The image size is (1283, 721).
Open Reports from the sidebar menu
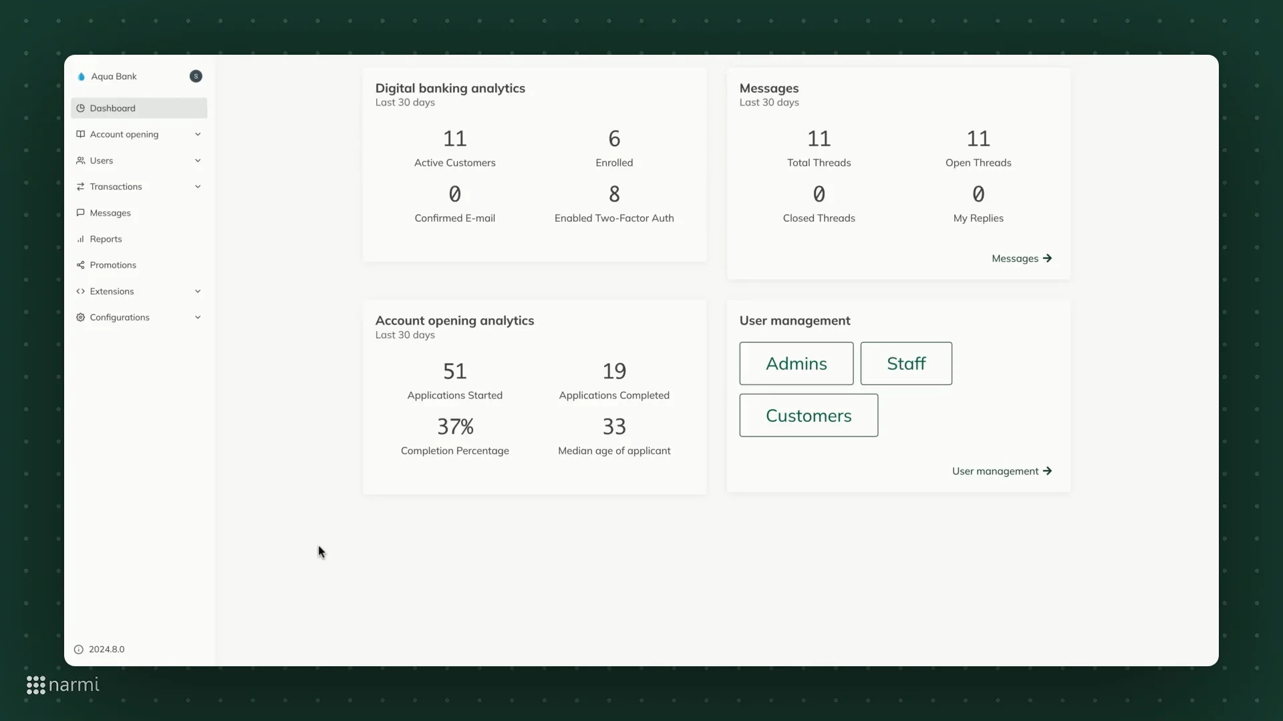point(106,239)
